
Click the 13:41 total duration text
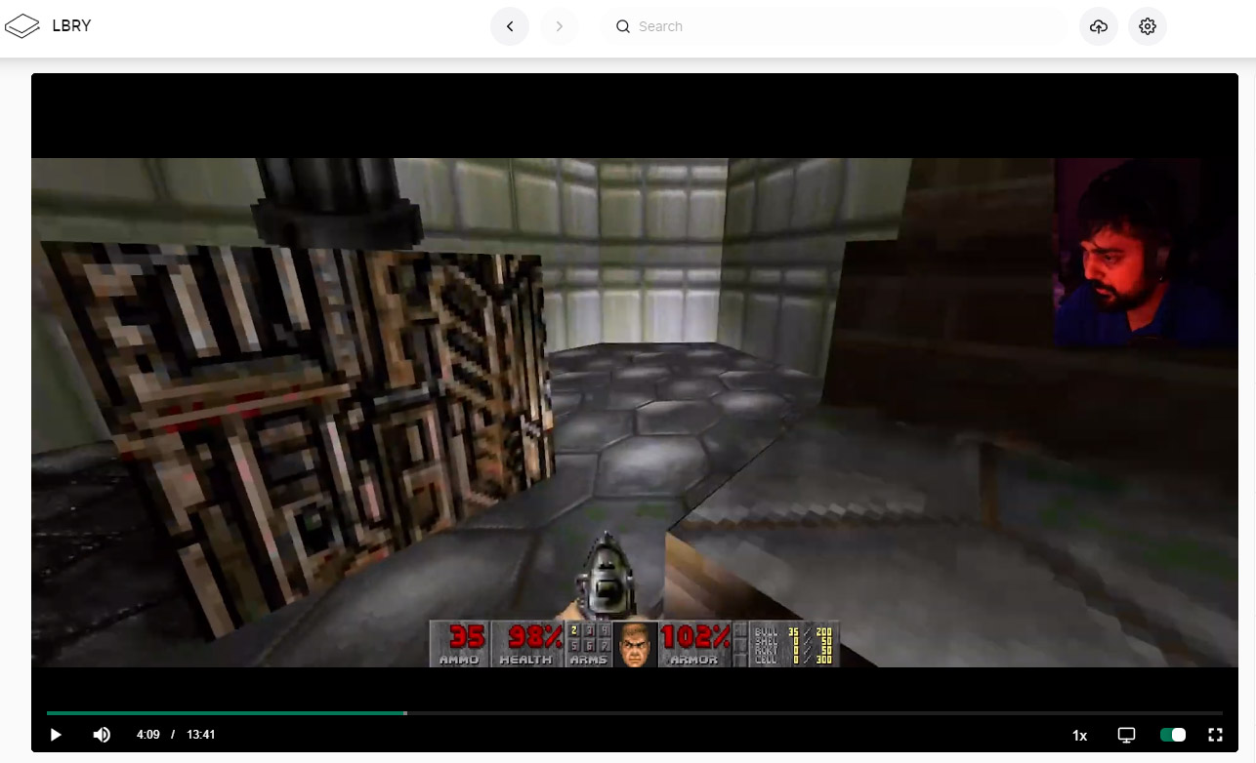[200, 735]
